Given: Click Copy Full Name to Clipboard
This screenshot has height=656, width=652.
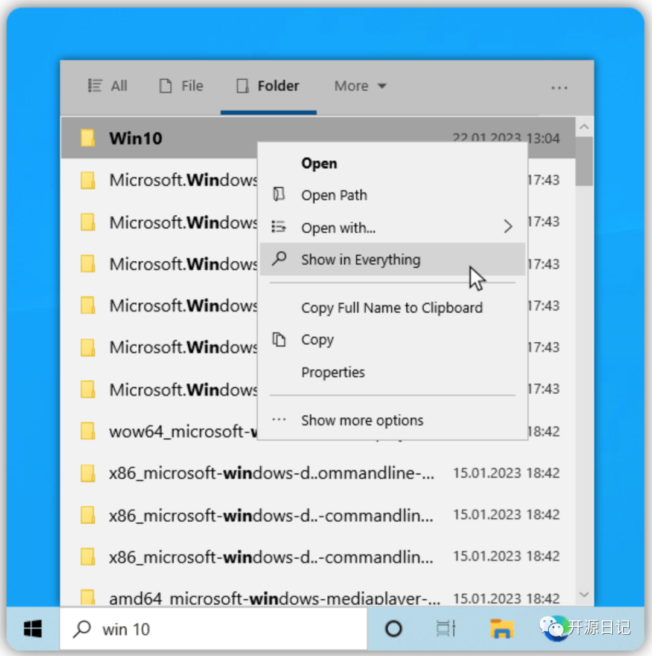Looking at the screenshot, I should click(x=392, y=307).
